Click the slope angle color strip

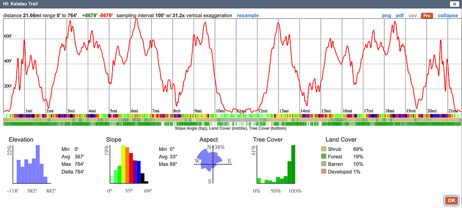coord(232,116)
